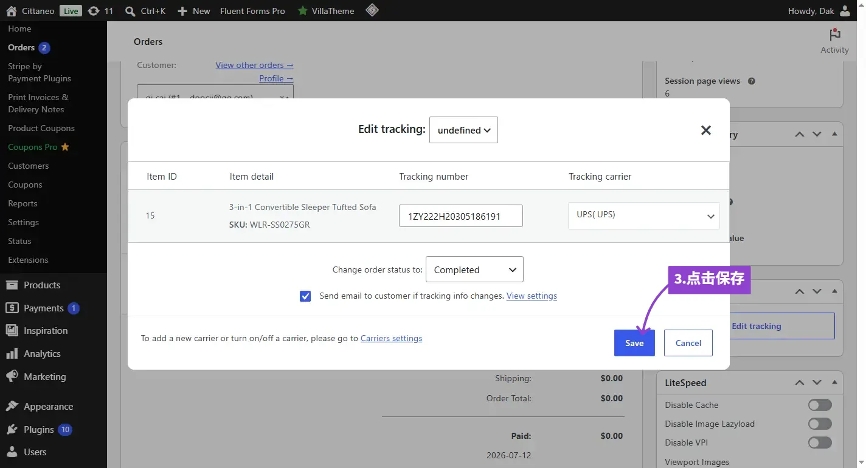Click the Activity flag icon
The width and height of the screenshot is (866, 468).
pos(834,35)
